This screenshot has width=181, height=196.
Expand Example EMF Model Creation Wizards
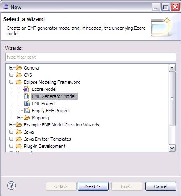11,125
